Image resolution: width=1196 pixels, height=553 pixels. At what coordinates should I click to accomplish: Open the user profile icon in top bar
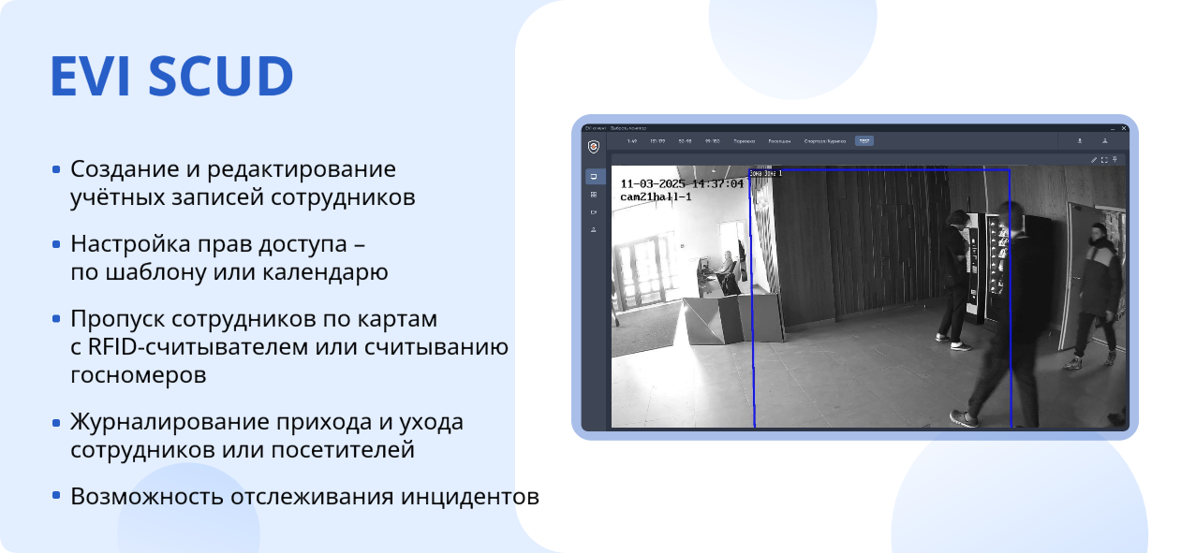point(1105,141)
